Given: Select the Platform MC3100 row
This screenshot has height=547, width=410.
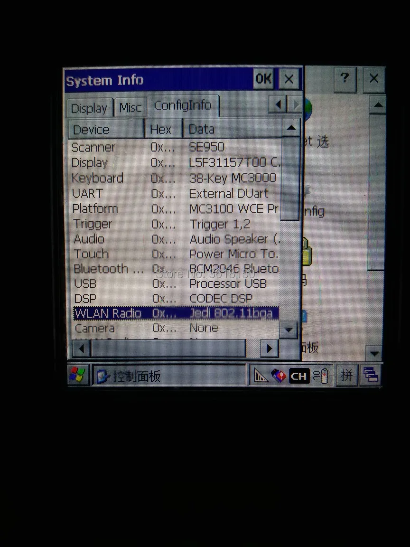Looking at the screenshot, I should coord(175,208).
